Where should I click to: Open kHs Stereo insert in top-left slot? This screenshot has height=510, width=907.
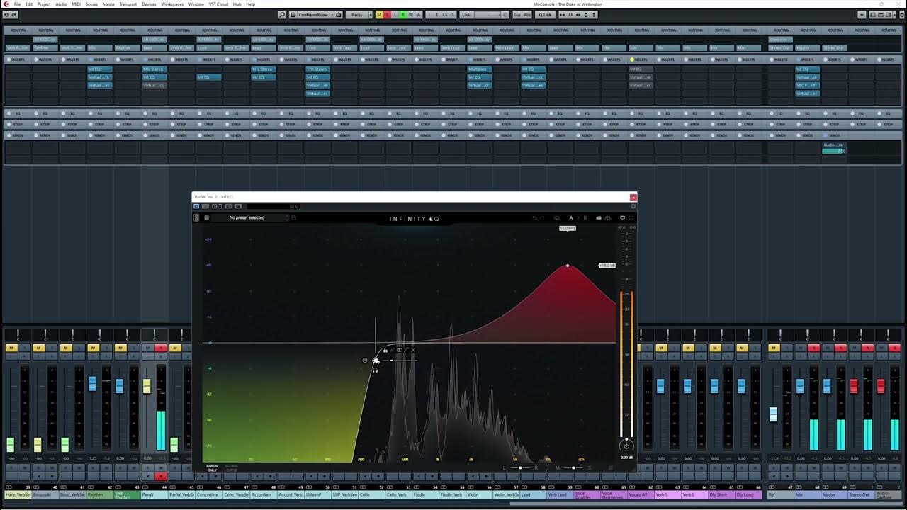tap(154, 69)
